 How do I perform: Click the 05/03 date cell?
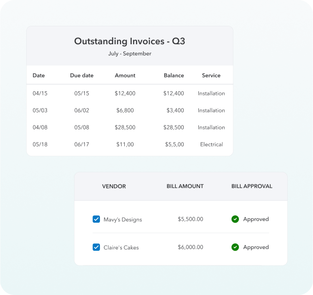point(40,110)
